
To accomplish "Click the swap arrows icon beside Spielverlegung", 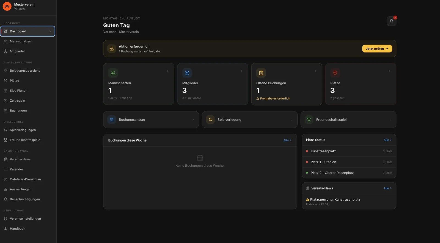I will pyautogui.click(x=210, y=120).
